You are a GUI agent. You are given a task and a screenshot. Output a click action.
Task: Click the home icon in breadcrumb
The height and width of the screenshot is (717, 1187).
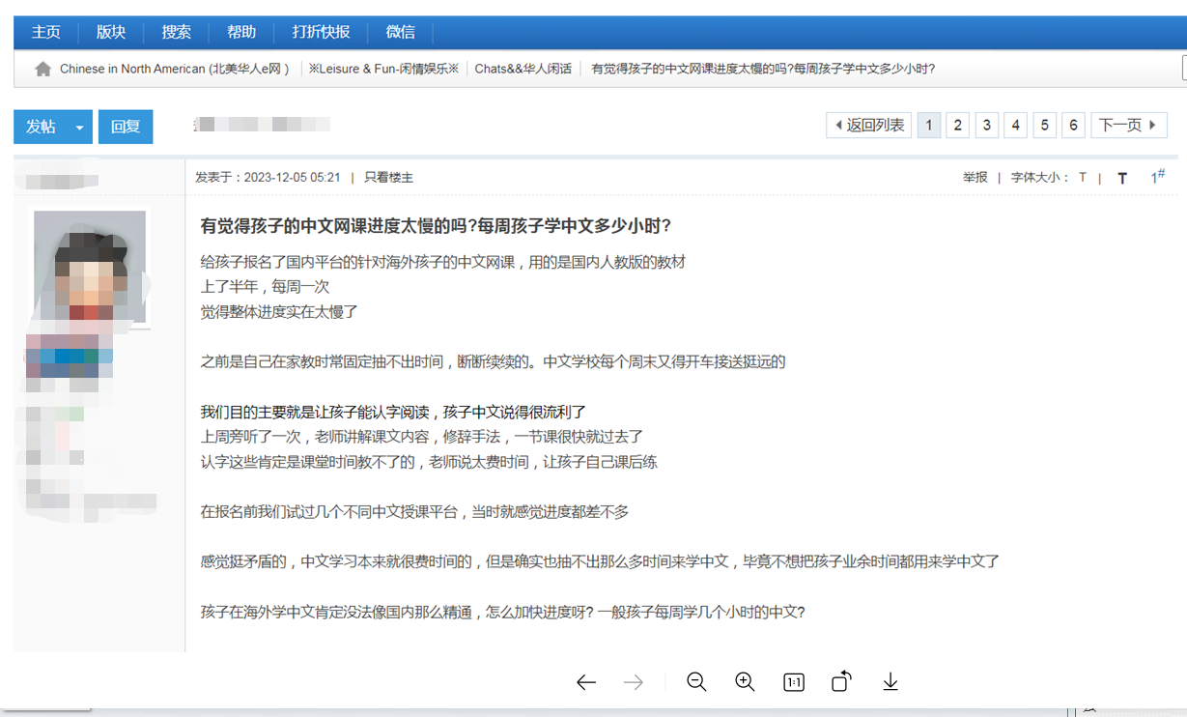(42, 69)
